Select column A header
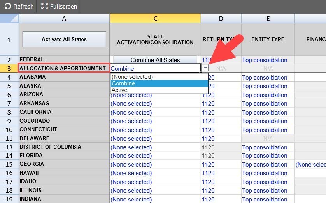Screen dimensions: 326x203 [x=64, y=18]
